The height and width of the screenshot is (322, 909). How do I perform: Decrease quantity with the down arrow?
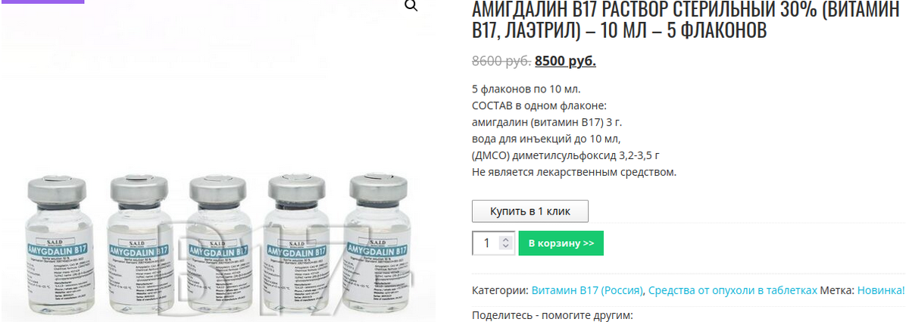tap(508, 248)
